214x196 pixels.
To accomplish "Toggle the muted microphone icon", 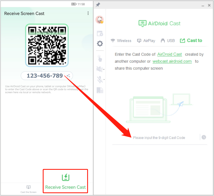I will (x=99, y=79).
